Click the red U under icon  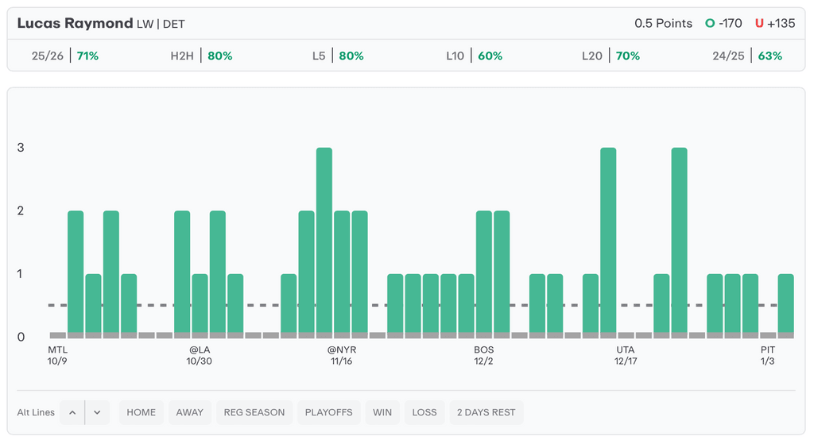tap(759, 23)
